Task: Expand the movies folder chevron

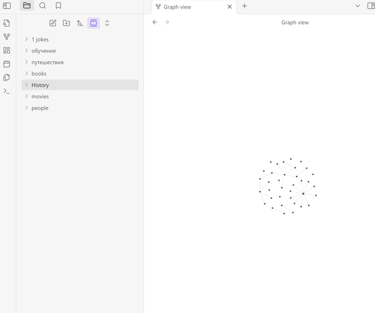Action: (27, 96)
